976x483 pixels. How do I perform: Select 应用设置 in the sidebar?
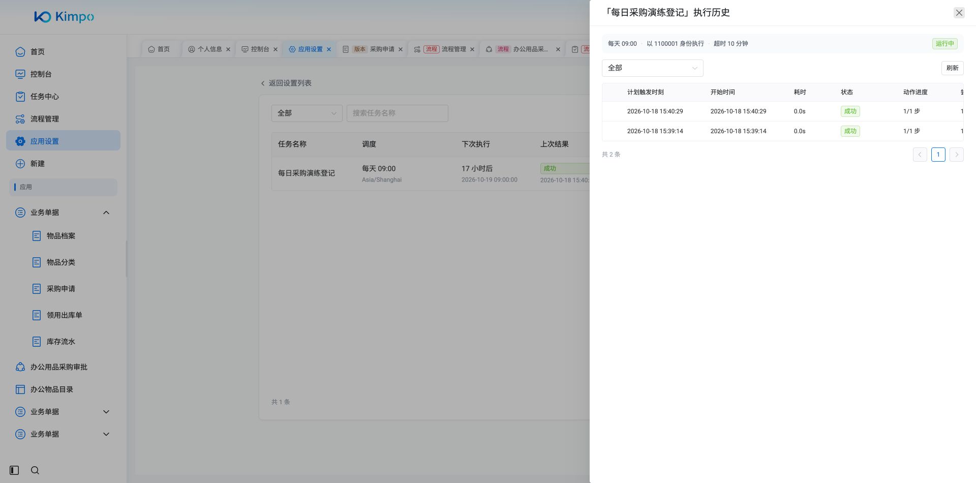[x=63, y=141]
